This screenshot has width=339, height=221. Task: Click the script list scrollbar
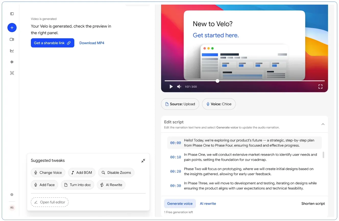coord(324,155)
